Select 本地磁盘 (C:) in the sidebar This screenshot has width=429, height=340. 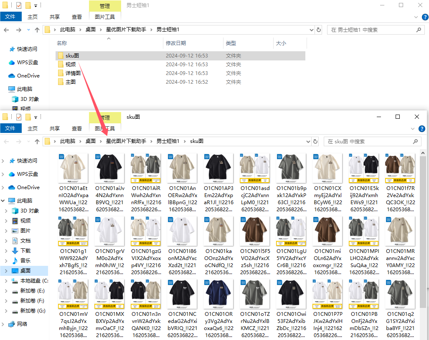pyautogui.click(x=34, y=280)
